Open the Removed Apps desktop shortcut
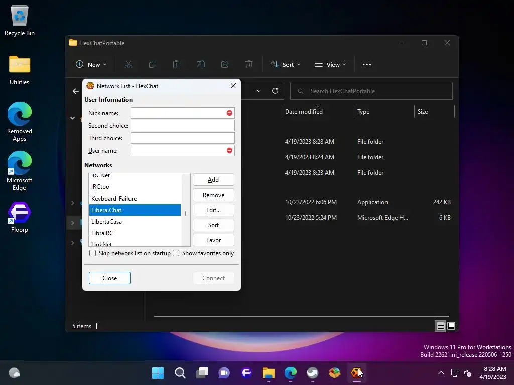Image resolution: width=514 pixels, height=385 pixels. [20, 122]
